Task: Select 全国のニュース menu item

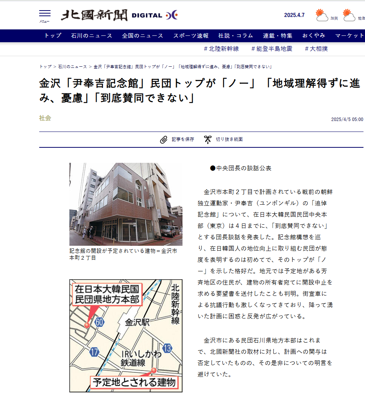Action: (x=143, y=36)
